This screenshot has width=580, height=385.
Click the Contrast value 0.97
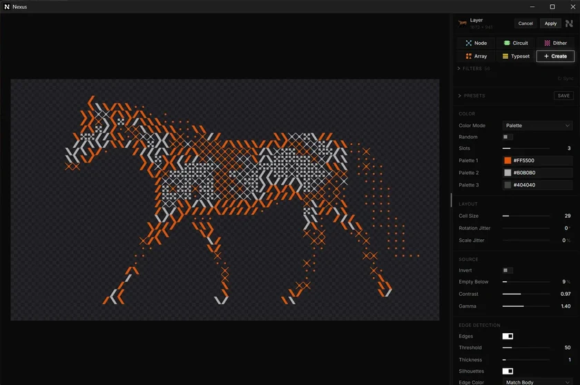pyautogui.click(x=565, y=294)
